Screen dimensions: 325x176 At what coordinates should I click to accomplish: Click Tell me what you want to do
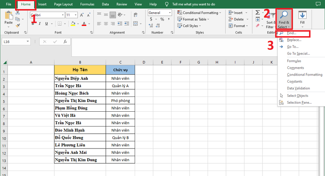[194, 4]
